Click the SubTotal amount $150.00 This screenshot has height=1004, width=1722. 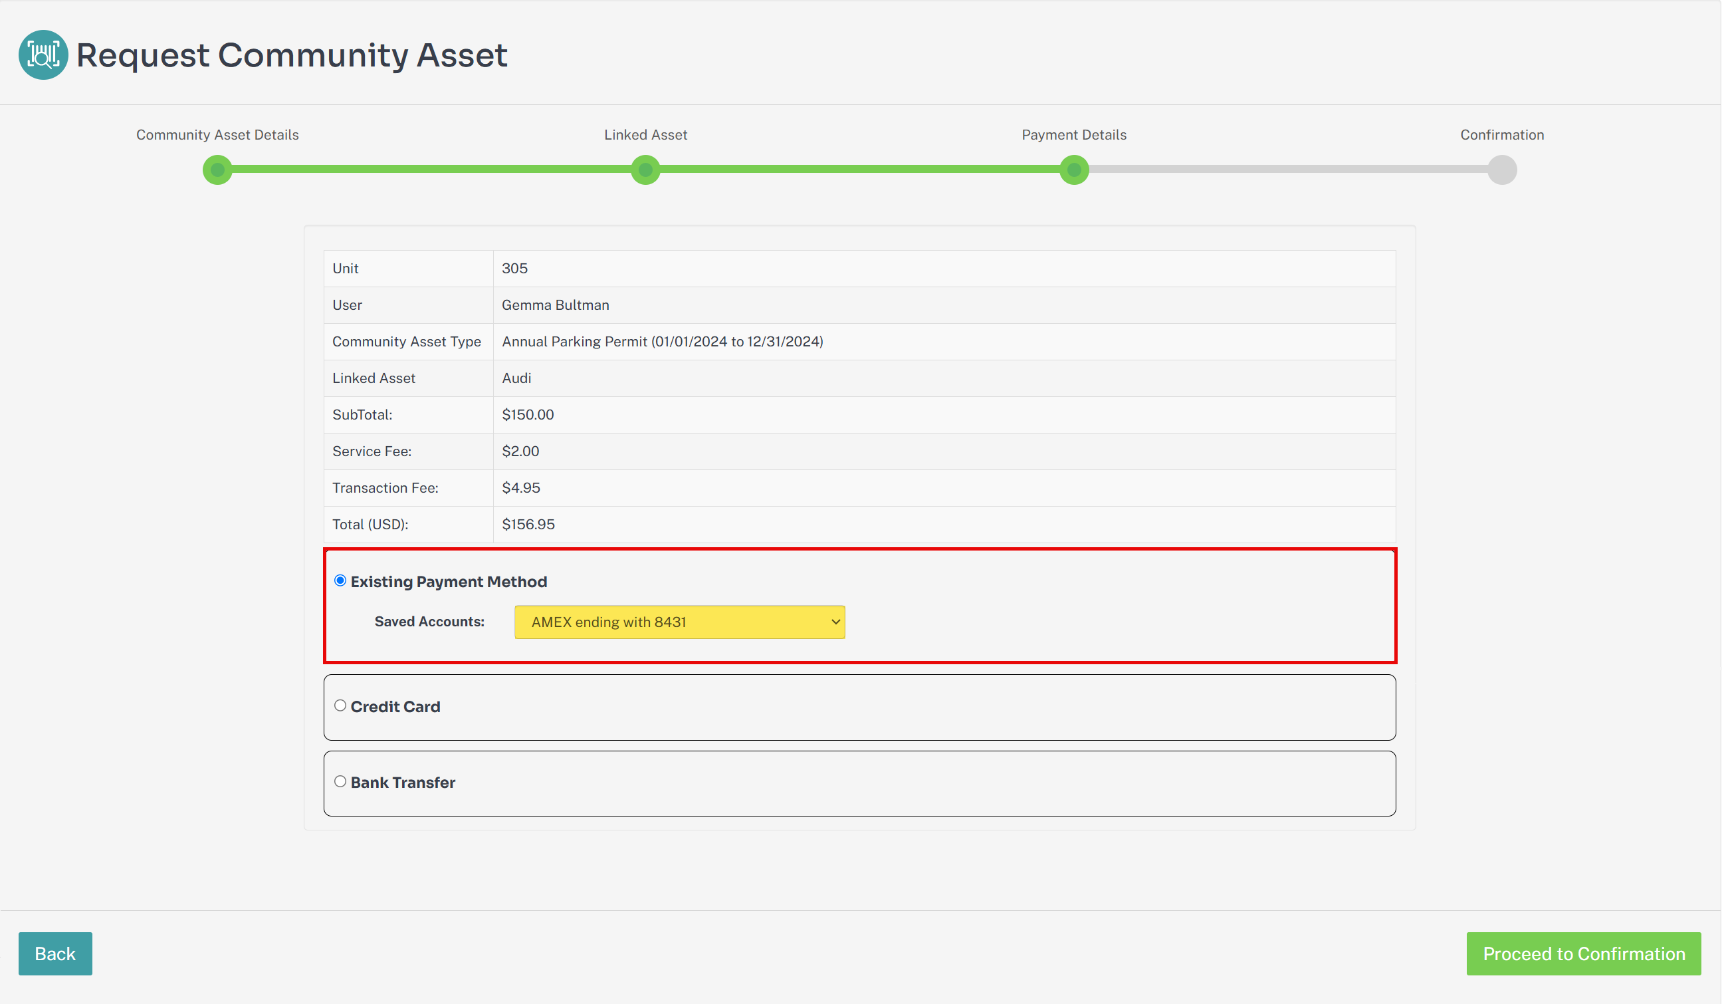[x=528, y=415]
